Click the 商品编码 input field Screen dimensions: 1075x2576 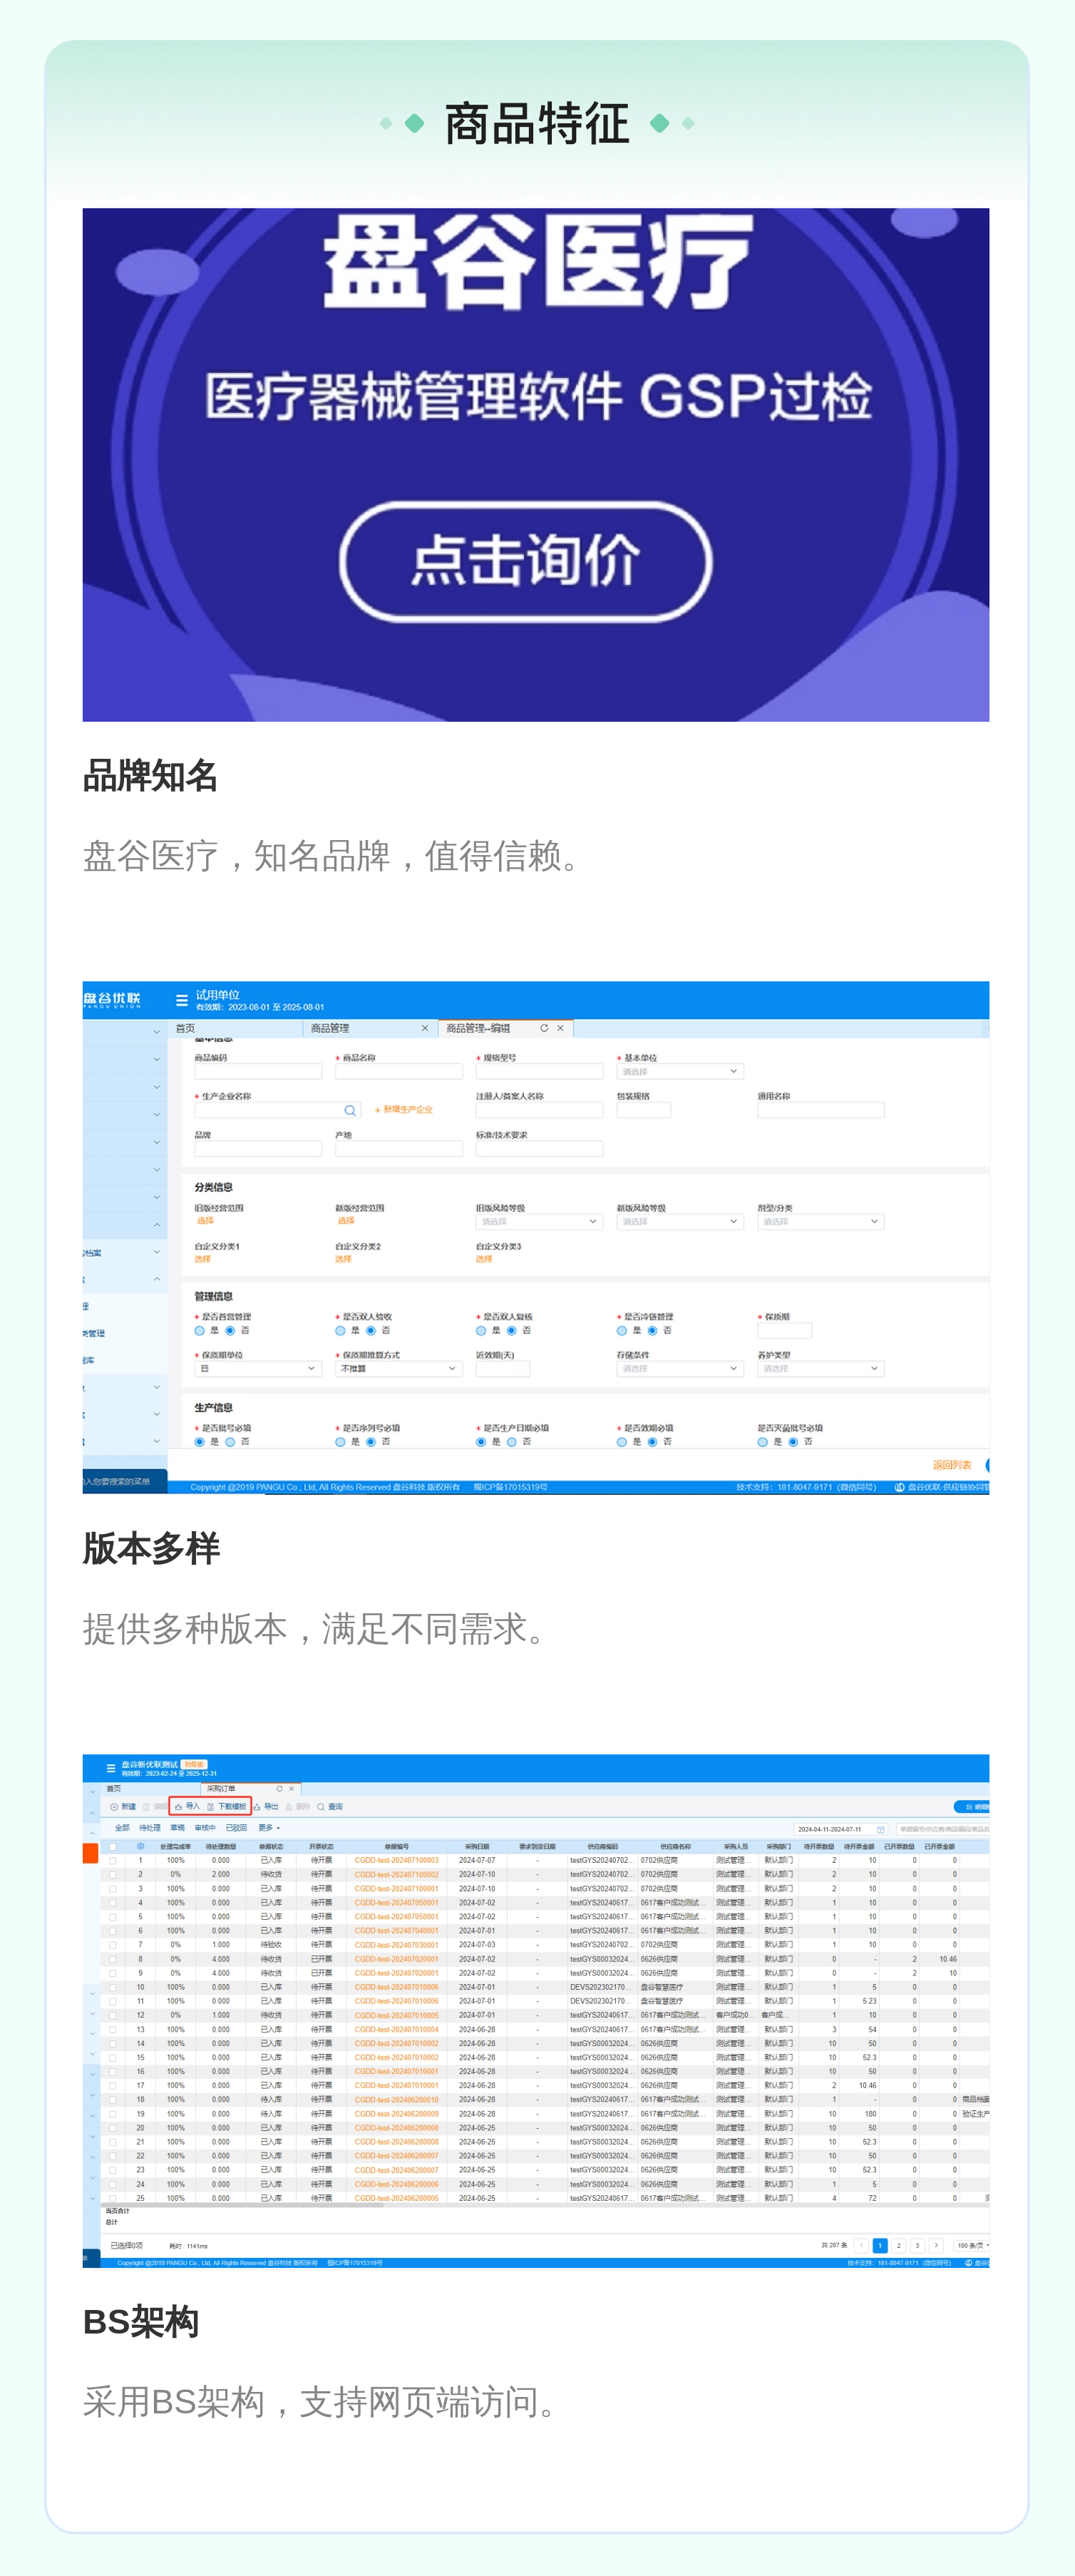258,1072
